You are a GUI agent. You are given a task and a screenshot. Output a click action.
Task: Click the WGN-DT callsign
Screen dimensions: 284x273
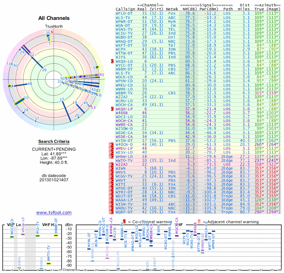(123, 25)
